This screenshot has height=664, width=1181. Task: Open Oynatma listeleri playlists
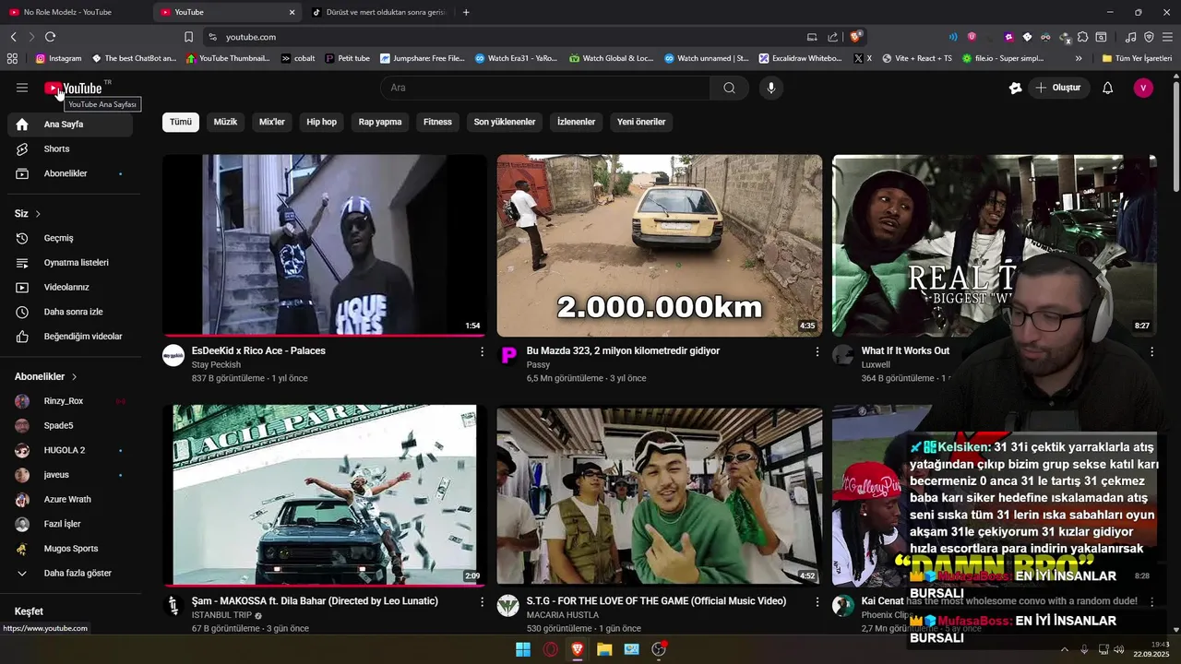click(x=70, y=263)
